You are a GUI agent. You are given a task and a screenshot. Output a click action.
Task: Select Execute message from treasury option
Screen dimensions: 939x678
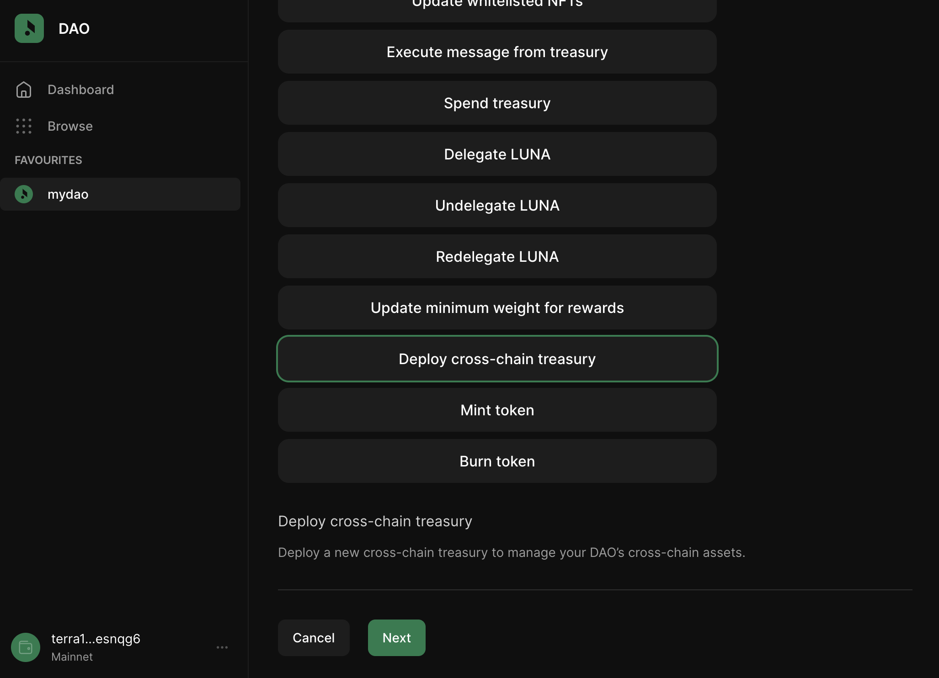click(x=497, y=52)
